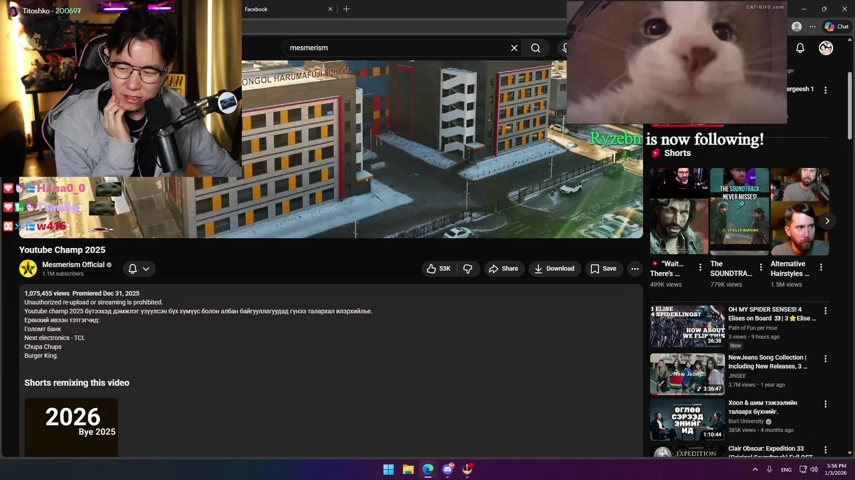Screen dimensions: 855x480
Task: Open a new browser tab
Action: coord(346,9)
